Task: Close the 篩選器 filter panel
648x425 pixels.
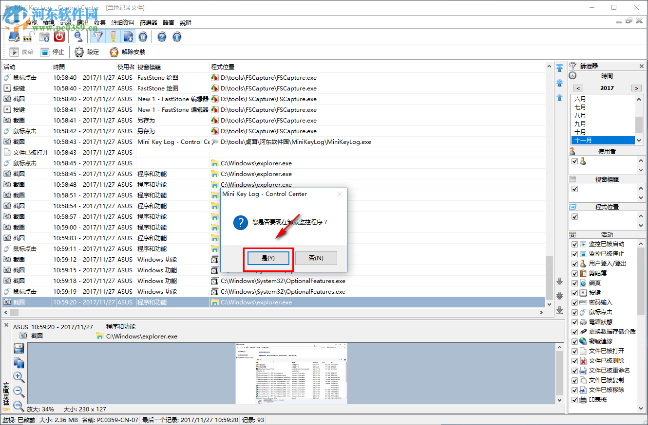Action: coord(642,66)
